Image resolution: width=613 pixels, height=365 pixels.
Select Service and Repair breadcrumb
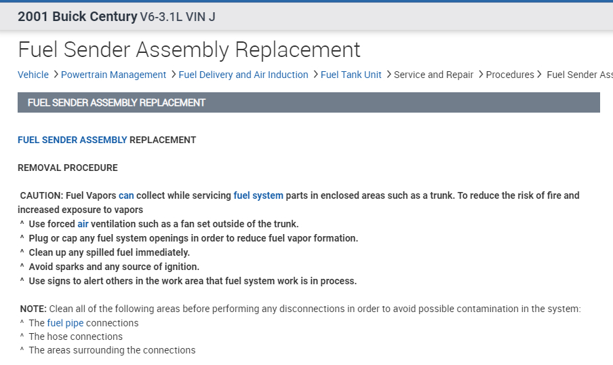pyautogui.click(x=433, y=75)
